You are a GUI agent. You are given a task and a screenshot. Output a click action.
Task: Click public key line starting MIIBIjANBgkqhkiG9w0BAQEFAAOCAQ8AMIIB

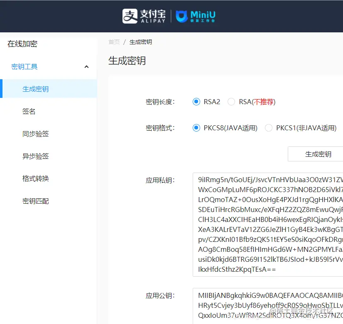click(270, 296)
